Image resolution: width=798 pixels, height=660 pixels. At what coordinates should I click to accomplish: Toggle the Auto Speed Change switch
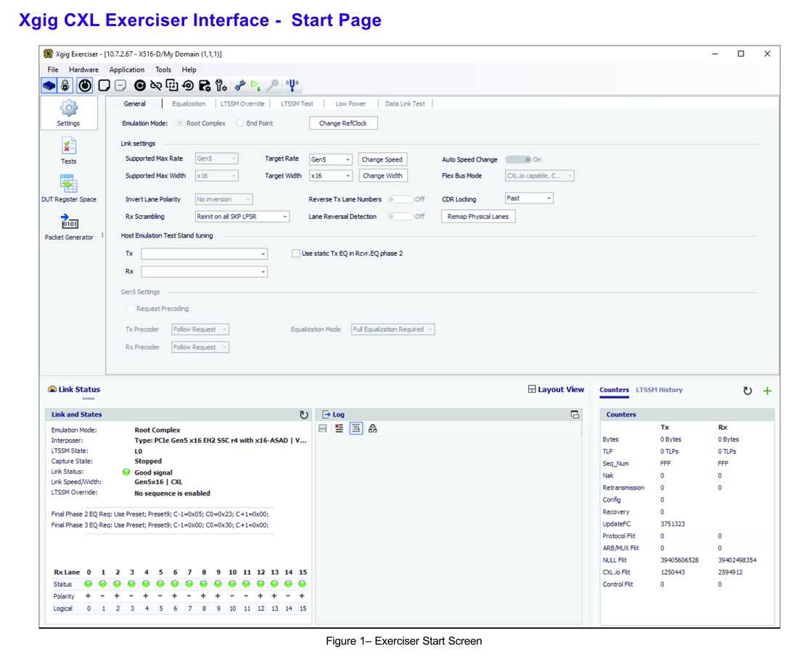coord(519,159)
